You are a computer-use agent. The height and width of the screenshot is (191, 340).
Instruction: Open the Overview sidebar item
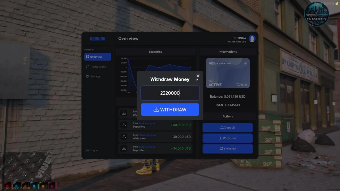pyautogui.click(x=98, y=57)
